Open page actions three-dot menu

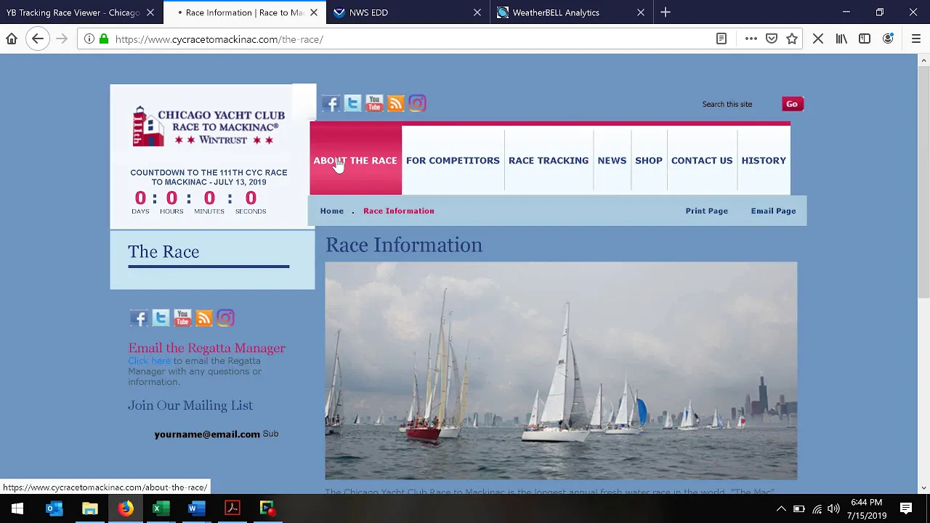coord(751,39)
